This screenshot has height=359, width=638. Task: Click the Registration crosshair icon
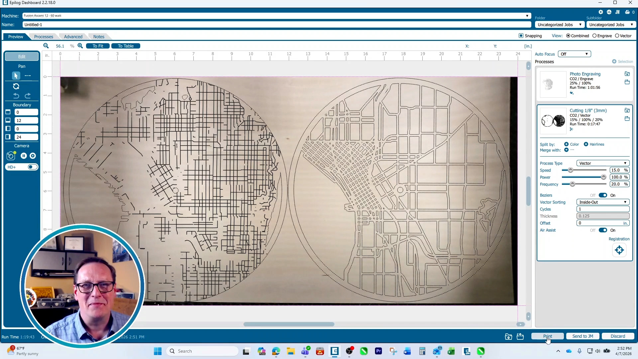[x=619, y=250]
